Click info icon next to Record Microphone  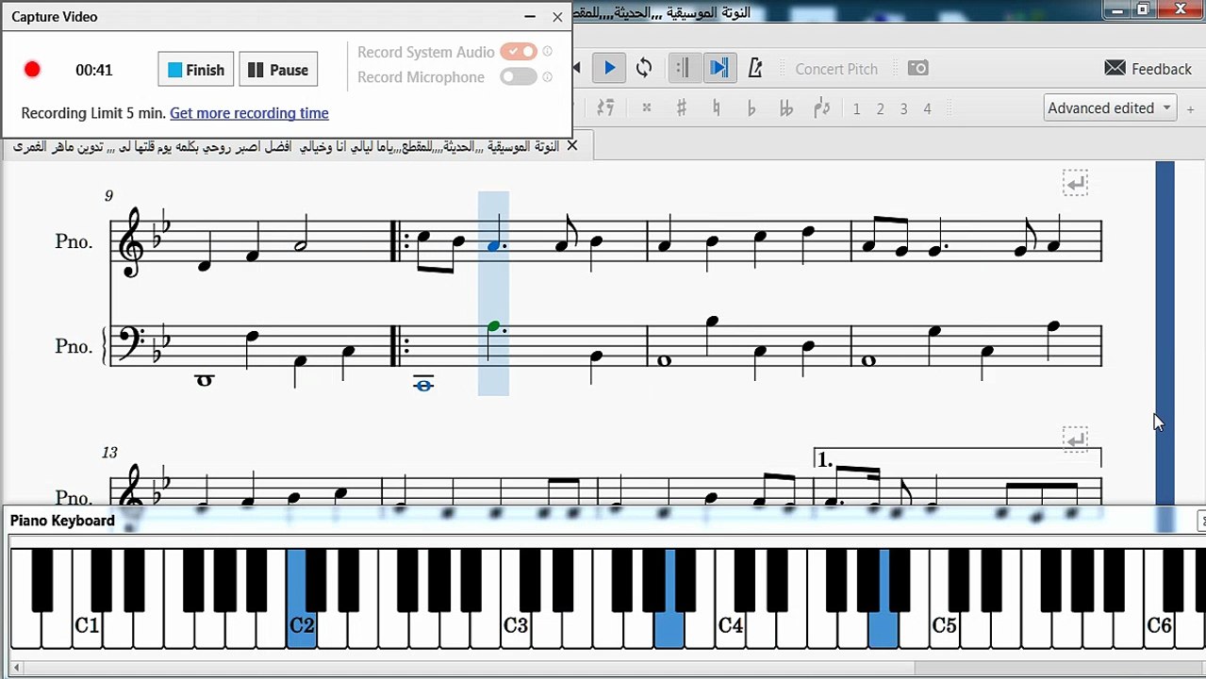tap(548, 76)
